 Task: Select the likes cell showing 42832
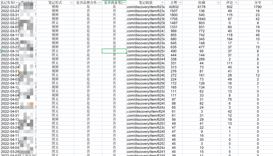[174, 7]
